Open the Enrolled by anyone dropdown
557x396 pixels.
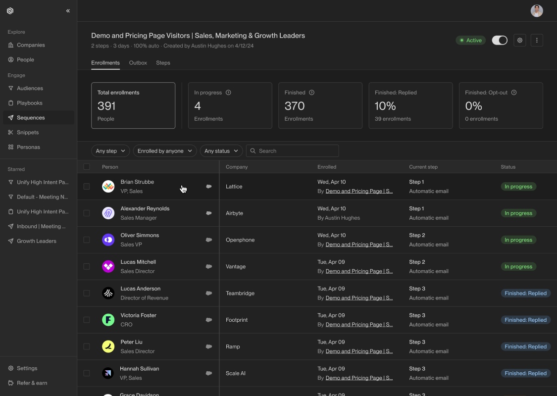pos(165,151)
